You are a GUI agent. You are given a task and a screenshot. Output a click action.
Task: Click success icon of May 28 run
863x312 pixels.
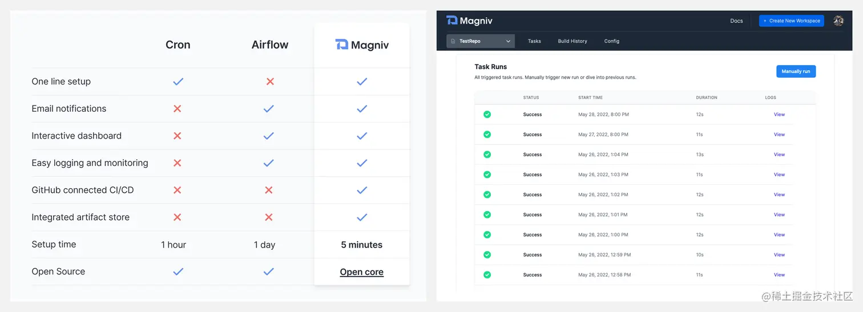point(487,115)
